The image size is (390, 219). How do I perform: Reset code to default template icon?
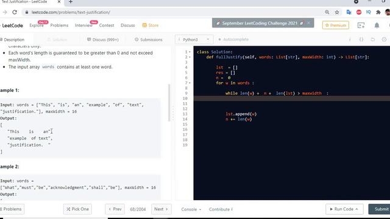(372, 40)
